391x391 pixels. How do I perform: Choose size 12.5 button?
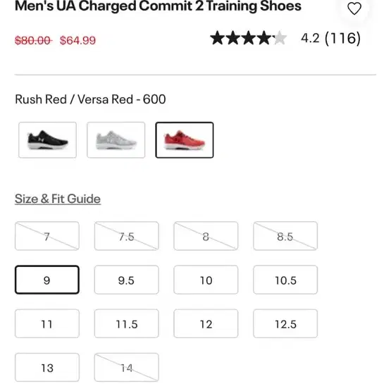(x=285, y=323)
